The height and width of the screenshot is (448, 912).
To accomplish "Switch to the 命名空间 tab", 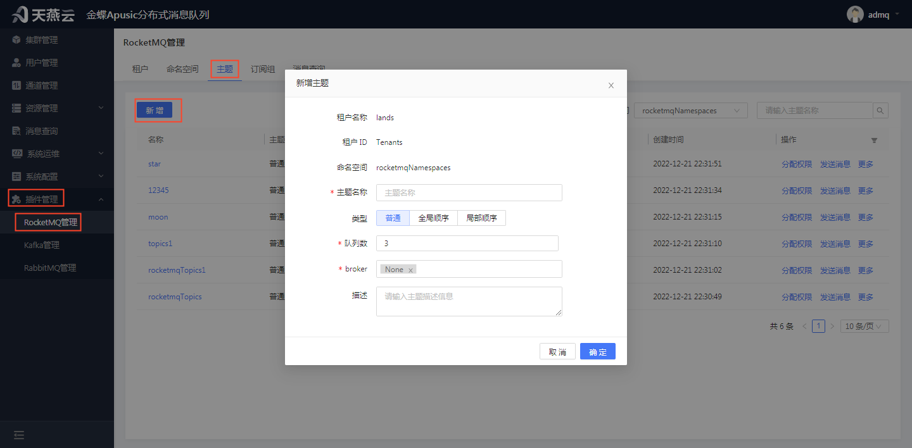I will point(182,69).
